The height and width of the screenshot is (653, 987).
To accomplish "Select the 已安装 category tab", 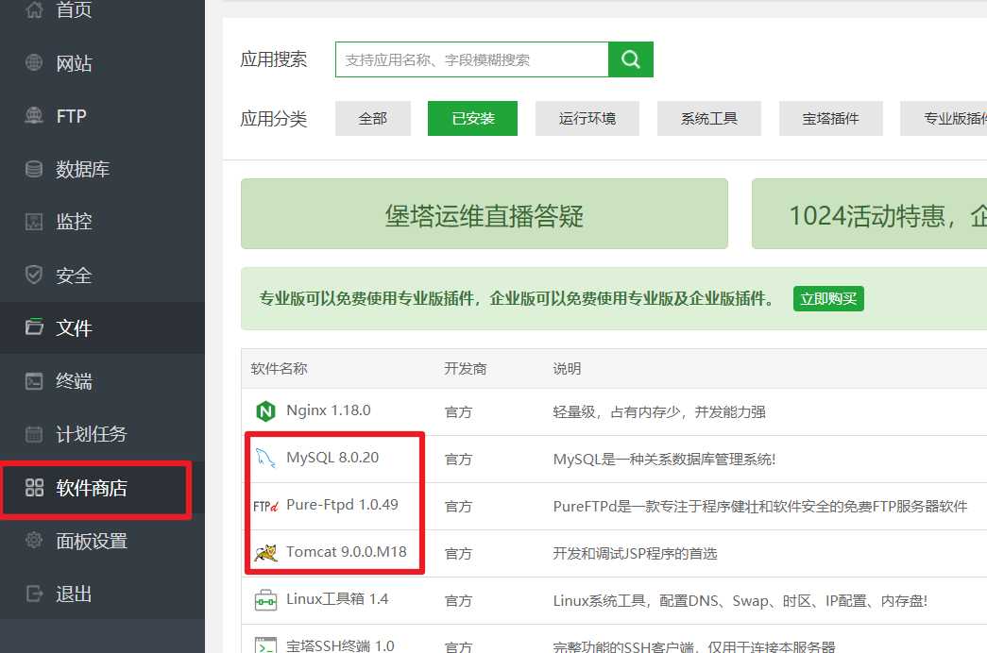I will click(473, 118).
